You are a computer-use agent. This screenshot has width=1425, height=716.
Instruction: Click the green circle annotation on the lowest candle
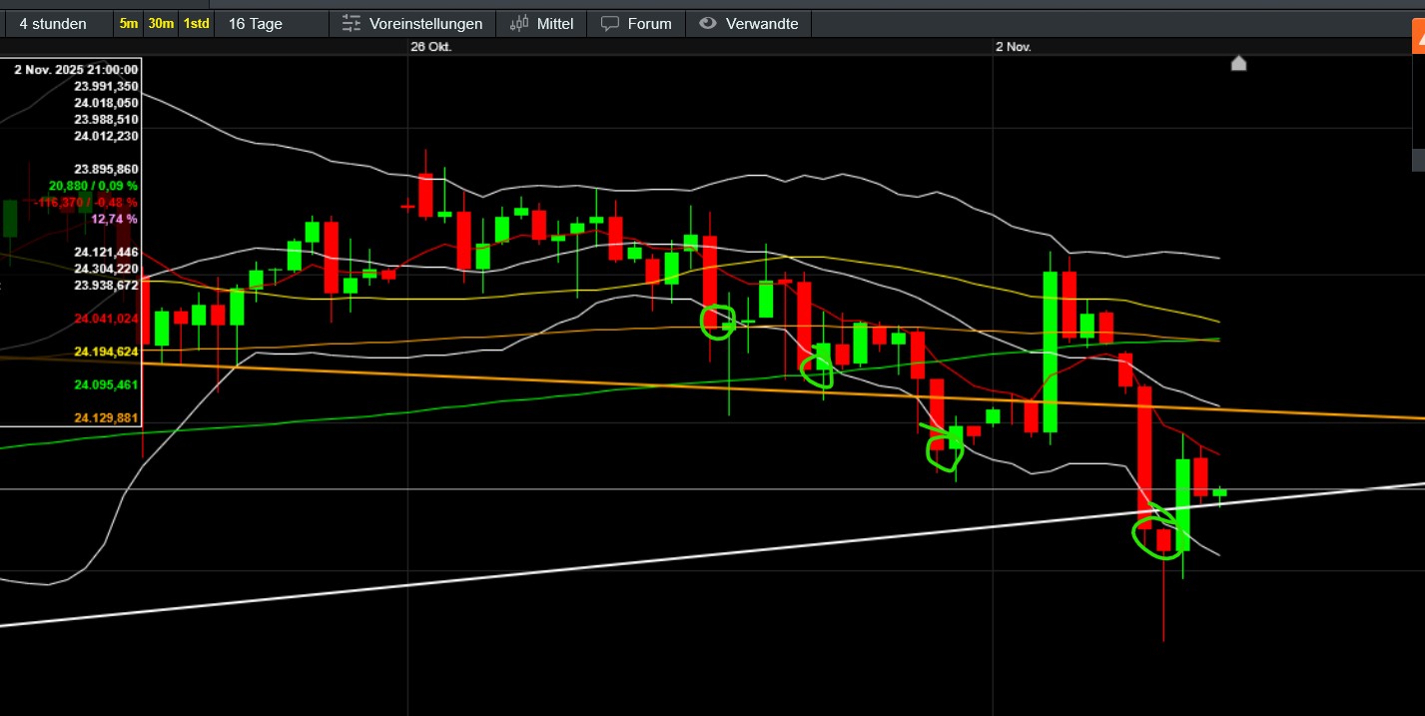click(x=1160, y=535)
